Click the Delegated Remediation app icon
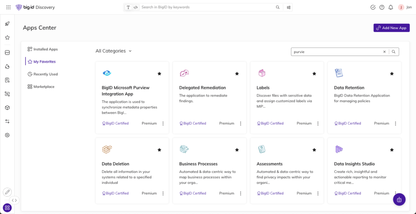Image resolution: width=416 pixels, height=214 pixels. coord(184,73)
